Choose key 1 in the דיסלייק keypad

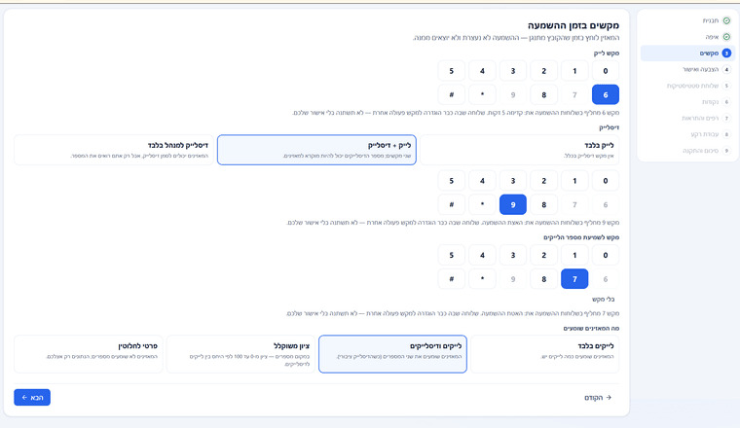574,181
